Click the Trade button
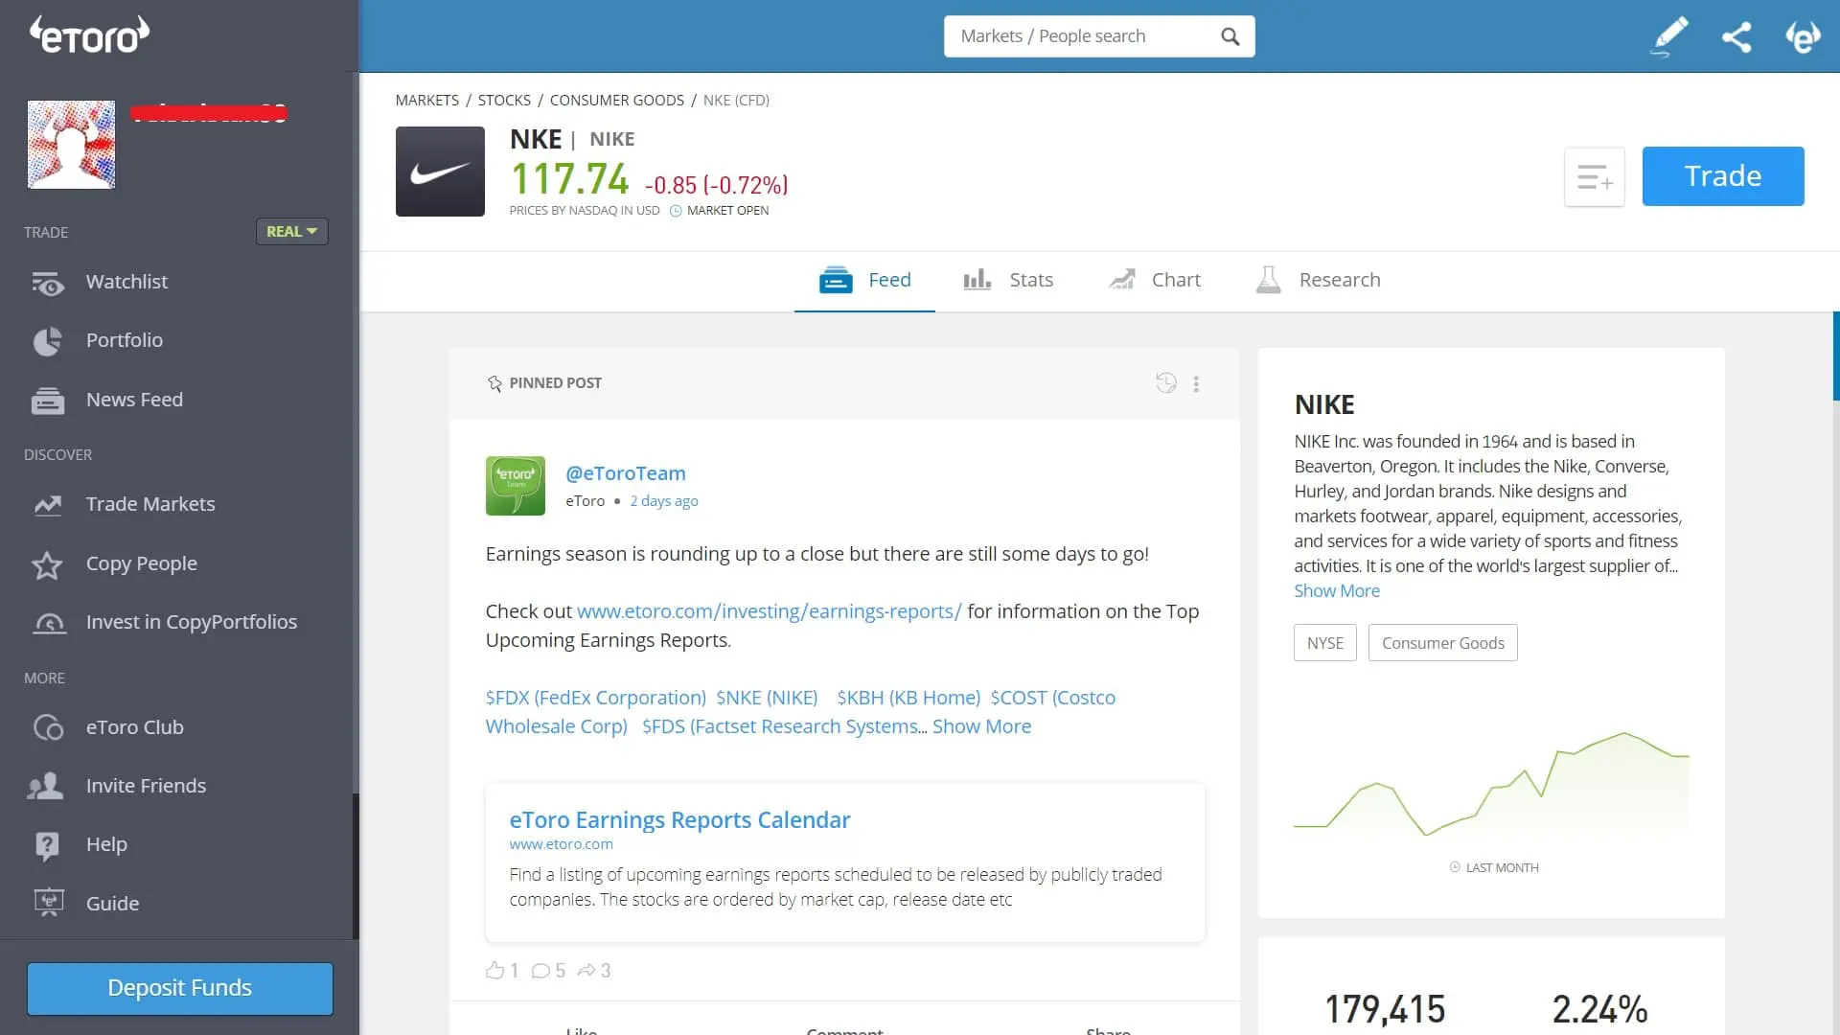 click(1722, 175)
